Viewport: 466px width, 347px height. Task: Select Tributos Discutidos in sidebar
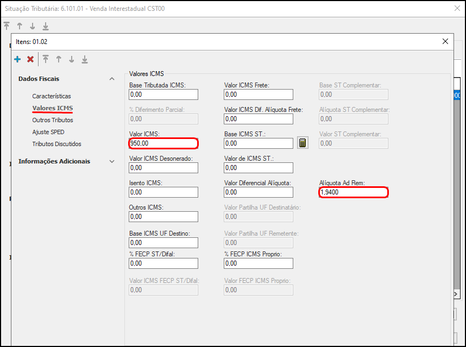click(x=57, y=144)
